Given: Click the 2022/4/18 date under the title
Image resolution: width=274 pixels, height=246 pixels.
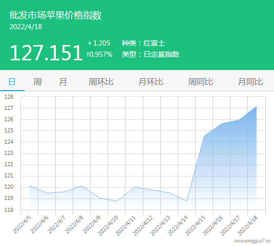Looking at the screenshot, I should tap(26, 27).
